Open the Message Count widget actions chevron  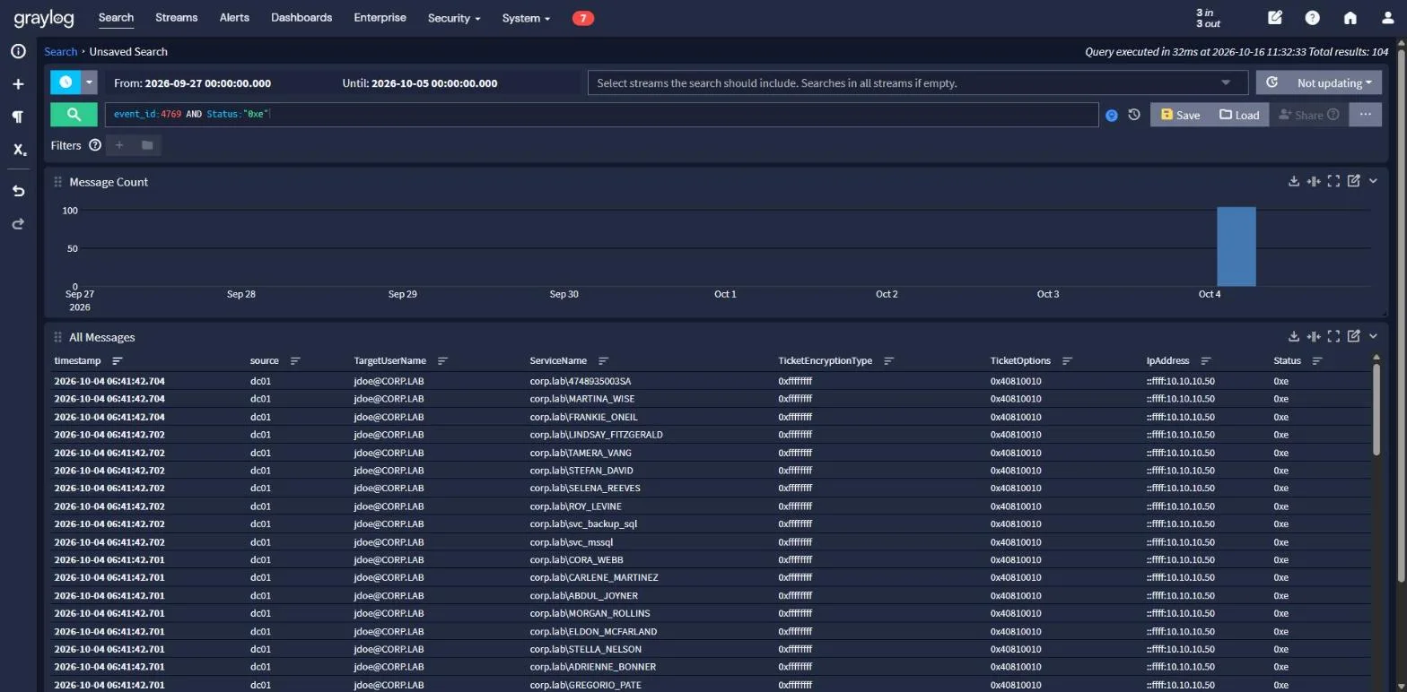1373,181
